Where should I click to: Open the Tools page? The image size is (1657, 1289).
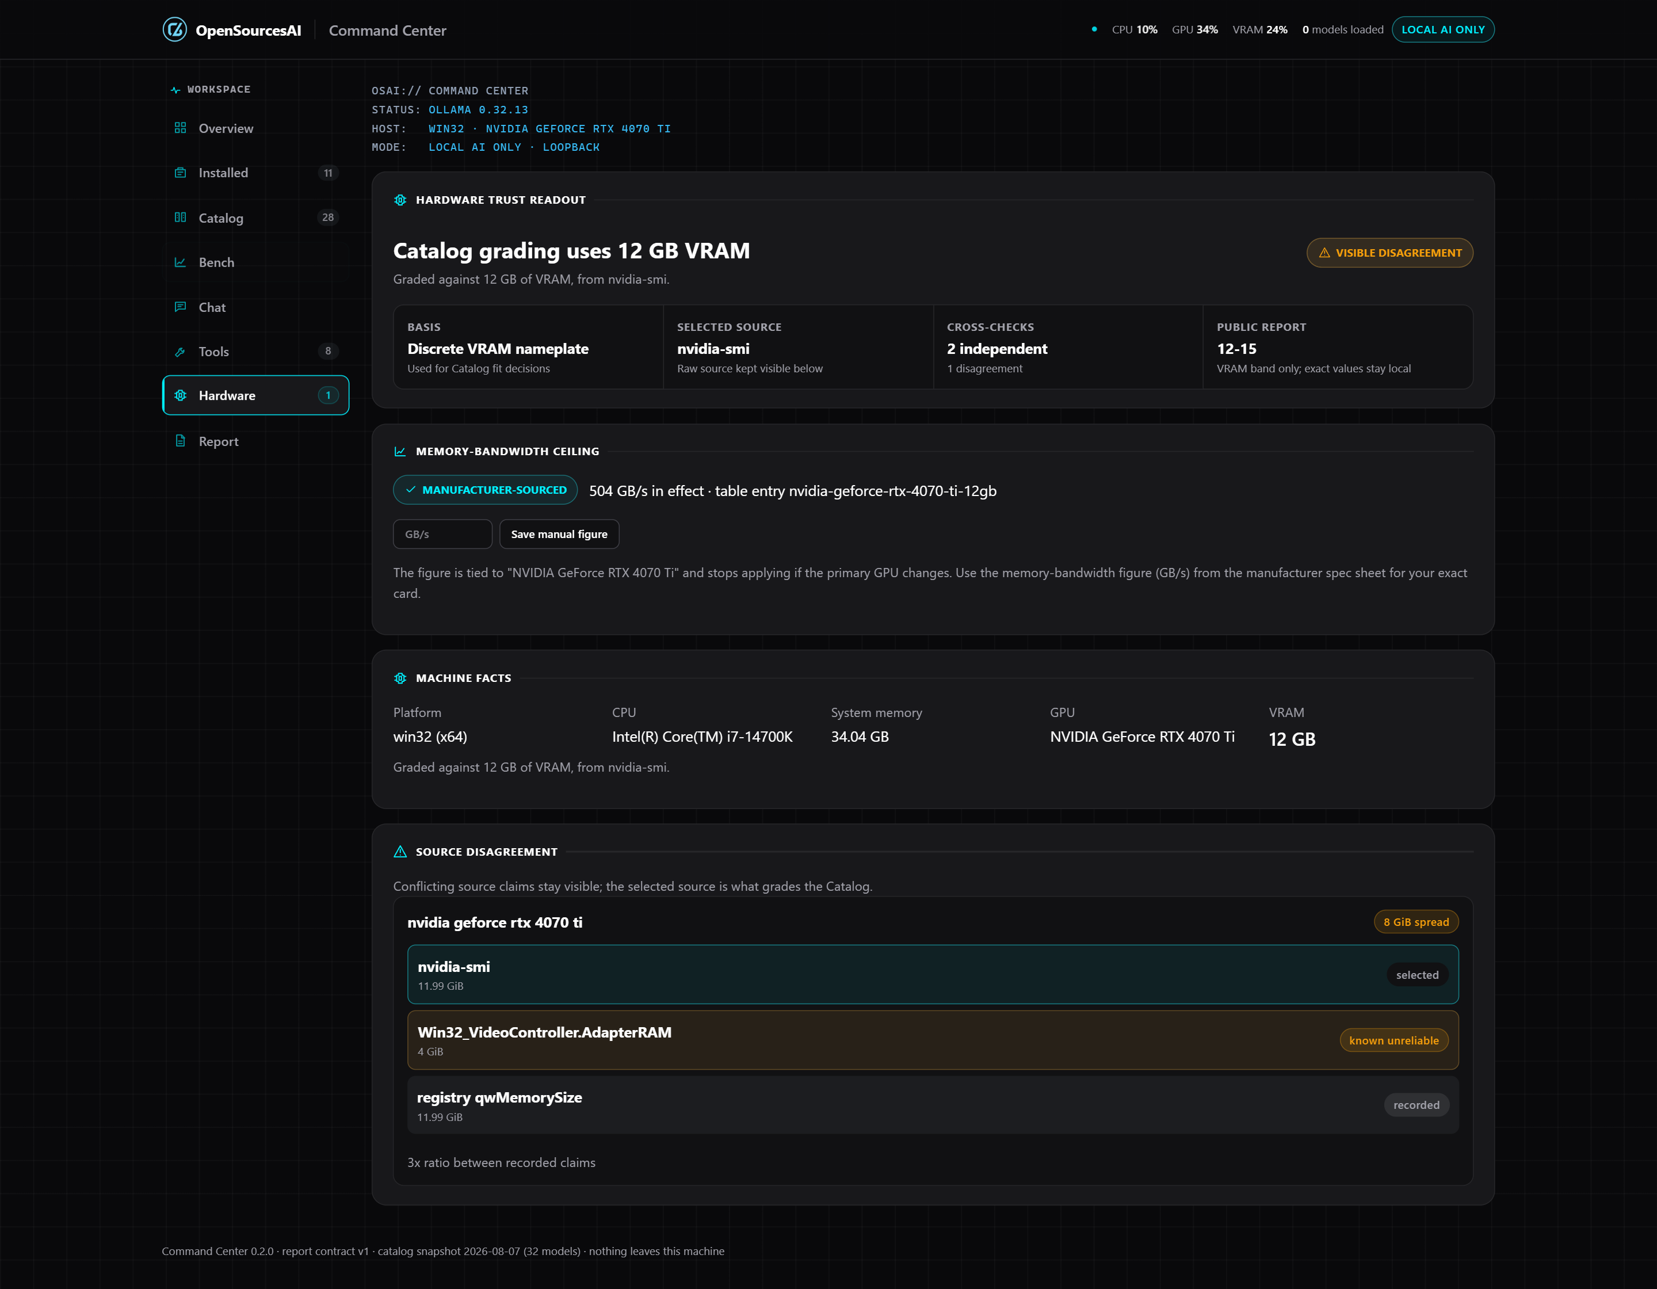tap(255, 351)
